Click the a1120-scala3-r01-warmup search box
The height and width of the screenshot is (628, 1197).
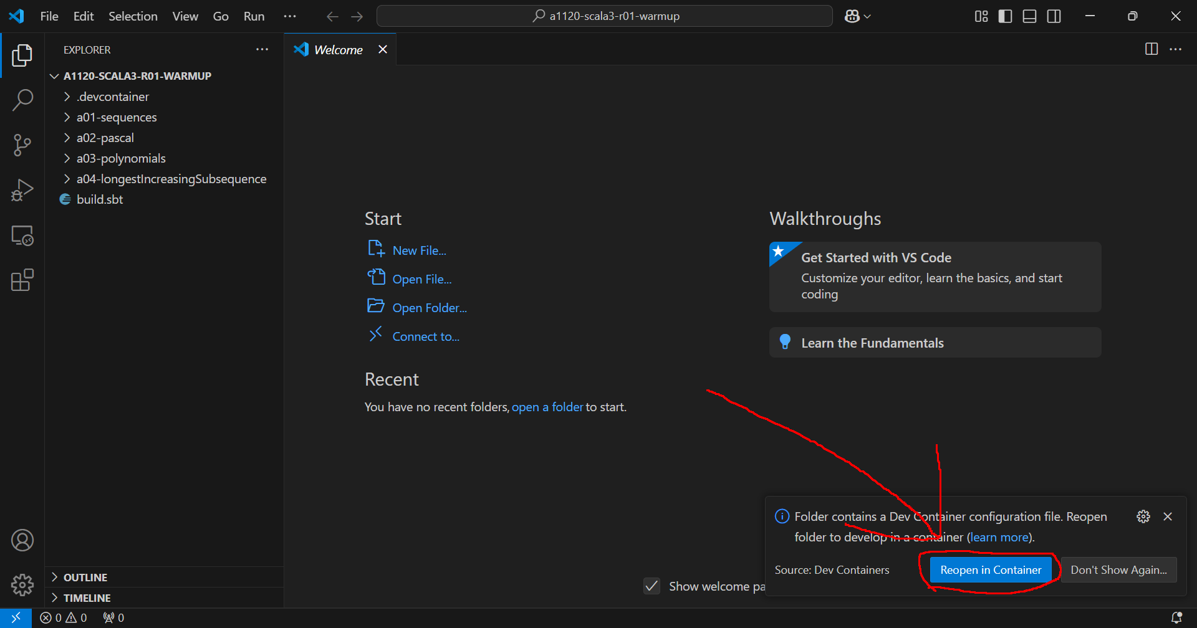click(x=604, y=16)
